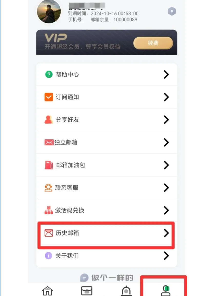Switch to the mailbox tab

[x=87, y=291]
